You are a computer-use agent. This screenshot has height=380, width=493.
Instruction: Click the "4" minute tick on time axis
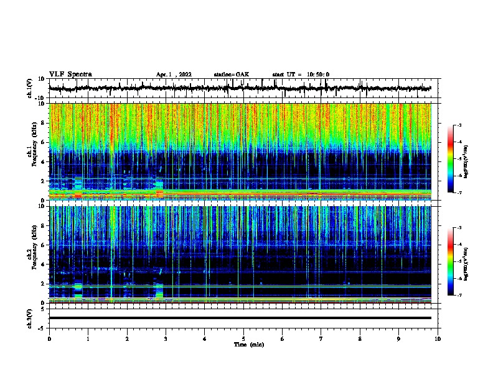(x=205, y=339)
